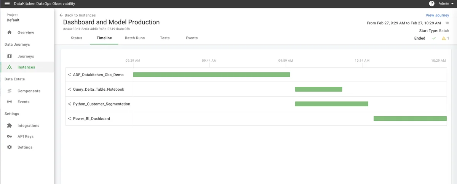Switch to the Batch Runs tab
The width and height of the screenshot is (457, 184).
tap(134, 38)
